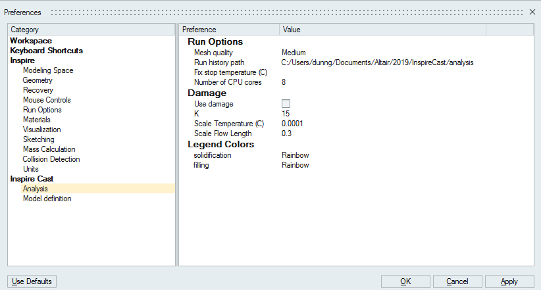This screenshot has width=541, height=290.
Task: Select the filling label
Action: [201, 166]
